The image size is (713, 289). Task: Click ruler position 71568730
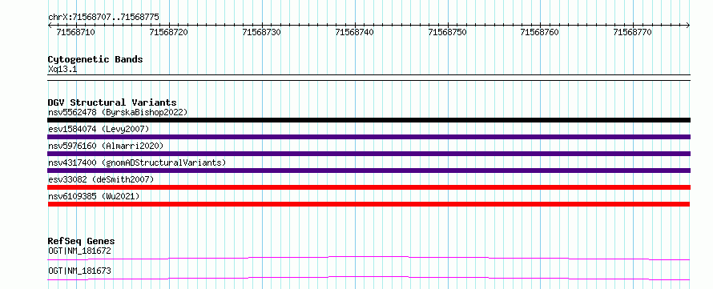point(261,32)
